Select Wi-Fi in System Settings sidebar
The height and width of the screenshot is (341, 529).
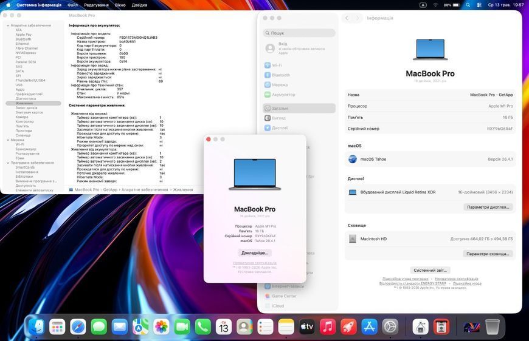(x=299, y=66)
